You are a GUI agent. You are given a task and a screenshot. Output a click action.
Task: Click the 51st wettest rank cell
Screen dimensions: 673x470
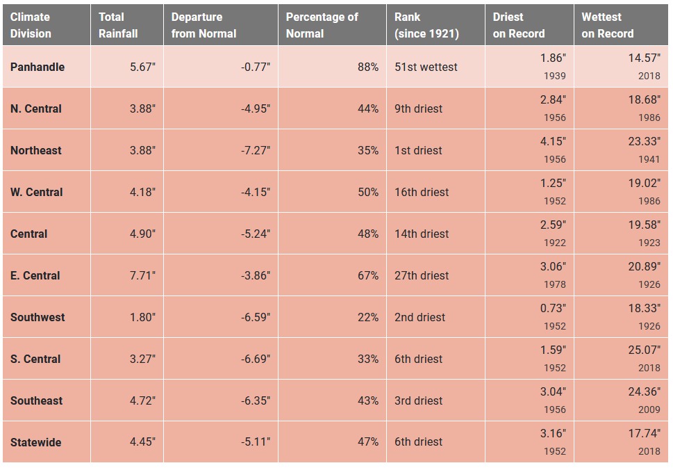pyautogui.click(x=426, y=67)
